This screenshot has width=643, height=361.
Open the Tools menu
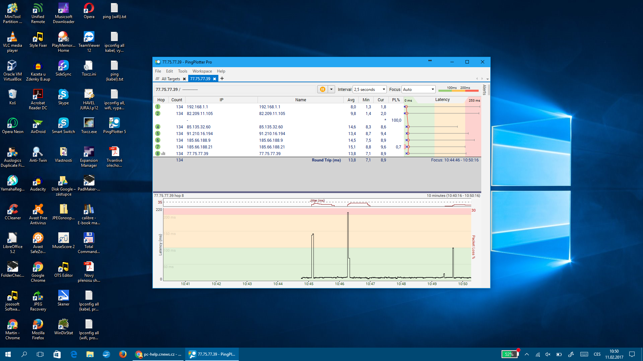183,71
